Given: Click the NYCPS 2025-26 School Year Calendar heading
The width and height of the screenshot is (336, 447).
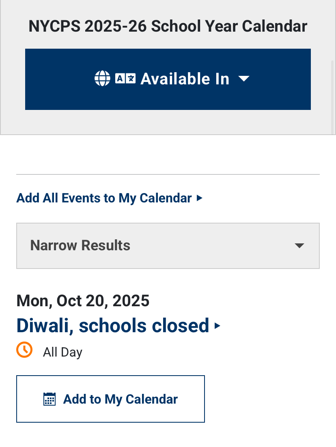Looking at the screenshot, I should pos(168,26).
